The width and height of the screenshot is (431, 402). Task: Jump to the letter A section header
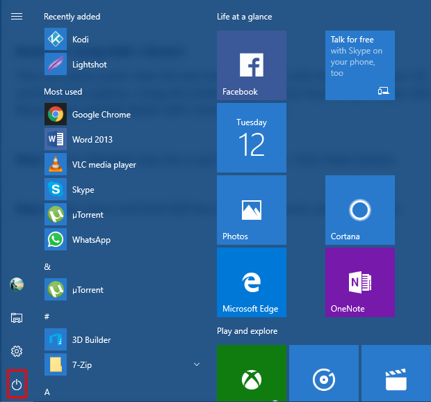tap(47, 392)
